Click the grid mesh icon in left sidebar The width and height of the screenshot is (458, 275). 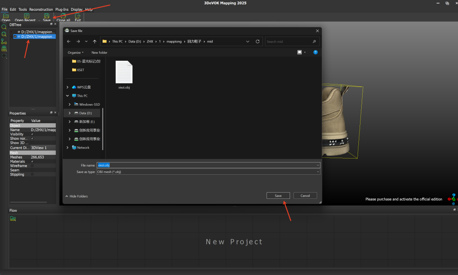coord(4,48)
